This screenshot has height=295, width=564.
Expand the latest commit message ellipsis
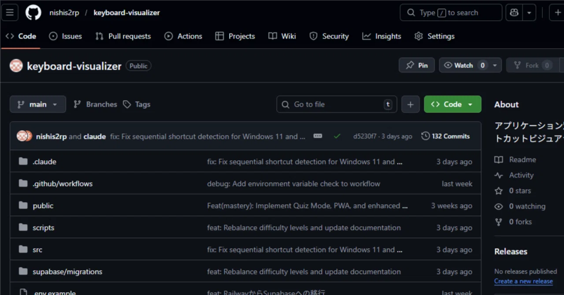(x=318, y=136)
